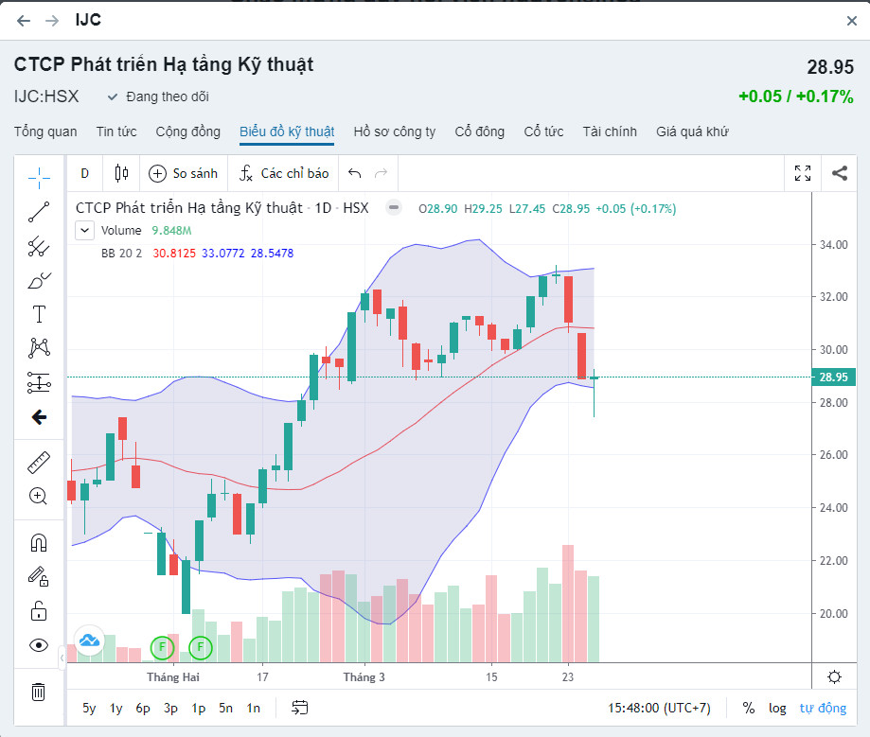Open the 'Hồ sơ công ty' tab
Screen dimensions: 870x737
coord(395,132)
